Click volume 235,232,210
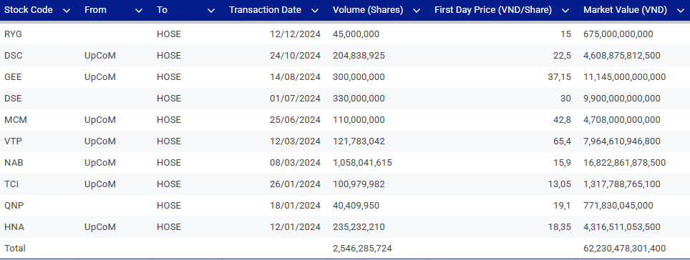This screenshot has height=260, width=690. coord(359,227)
